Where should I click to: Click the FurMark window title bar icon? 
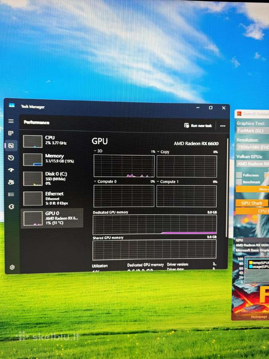pyautogui.click(x=239, y=114)
